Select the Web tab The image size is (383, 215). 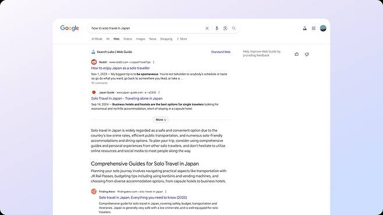tap(116, 39)
